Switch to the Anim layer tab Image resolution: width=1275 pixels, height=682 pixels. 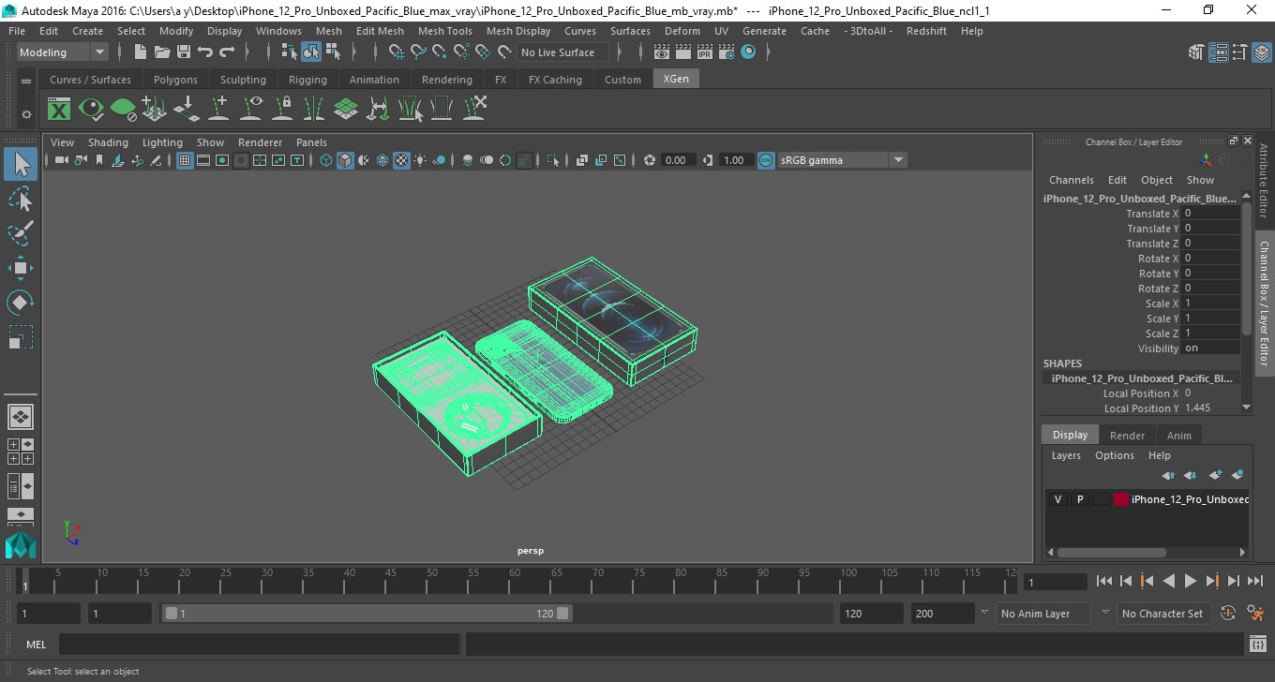pyautogui.click(x=1178, y=435)
